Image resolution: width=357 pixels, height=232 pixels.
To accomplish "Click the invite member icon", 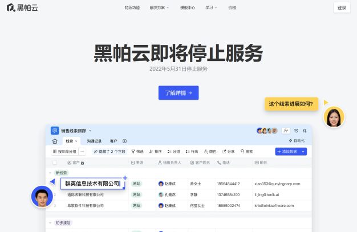I will [286, 131].
